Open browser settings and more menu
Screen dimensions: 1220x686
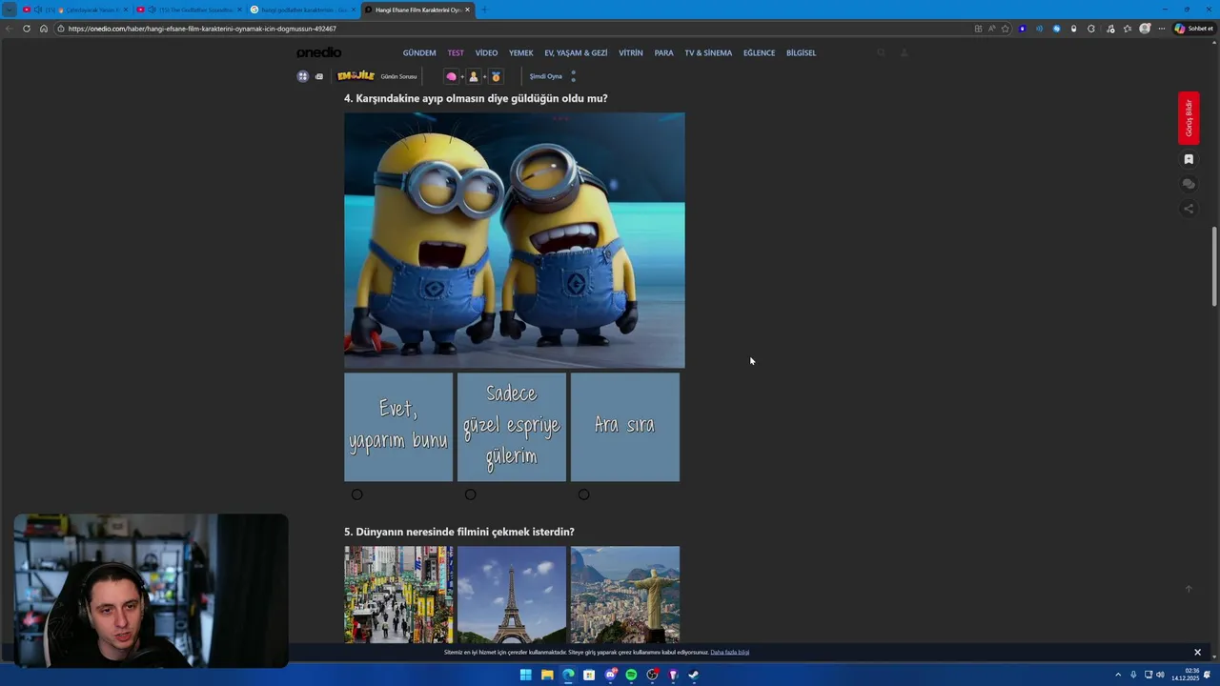1162,29
